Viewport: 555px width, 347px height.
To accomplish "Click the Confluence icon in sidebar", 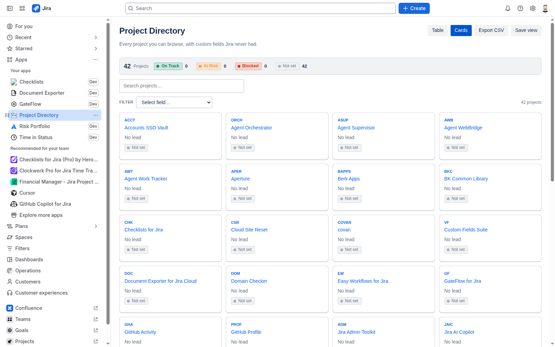I will pos(10,308).
